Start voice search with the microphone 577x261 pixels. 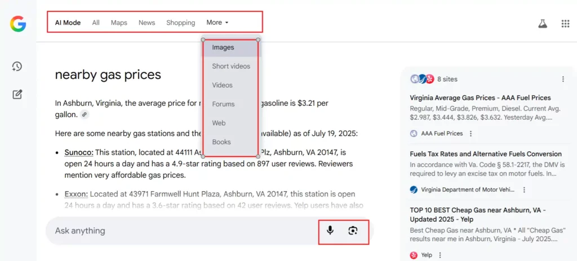click(330, 231)
